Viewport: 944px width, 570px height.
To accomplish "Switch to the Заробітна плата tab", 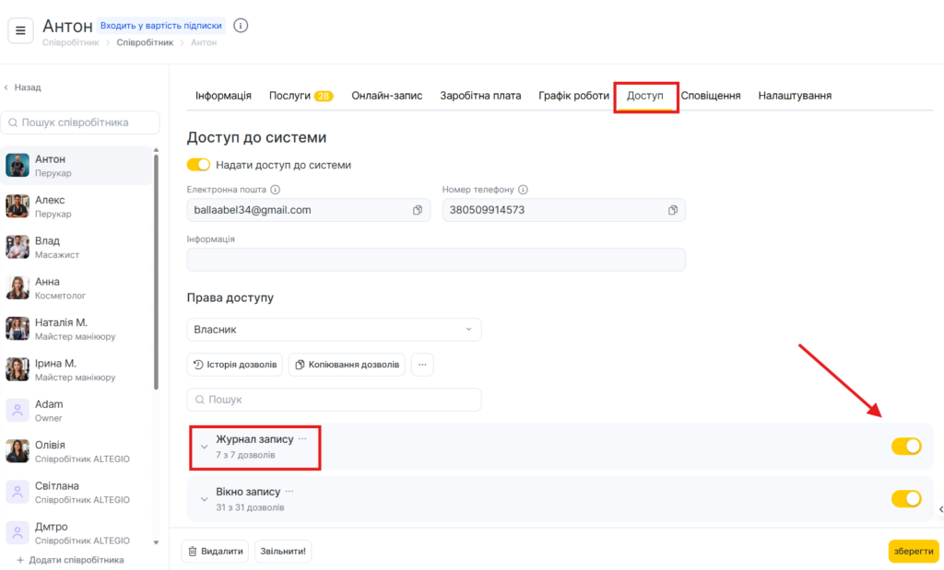I will point(480,96).
